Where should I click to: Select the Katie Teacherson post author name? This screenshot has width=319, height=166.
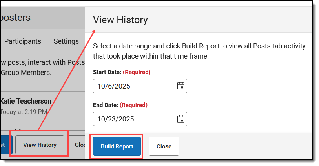(x=26, y=101)
